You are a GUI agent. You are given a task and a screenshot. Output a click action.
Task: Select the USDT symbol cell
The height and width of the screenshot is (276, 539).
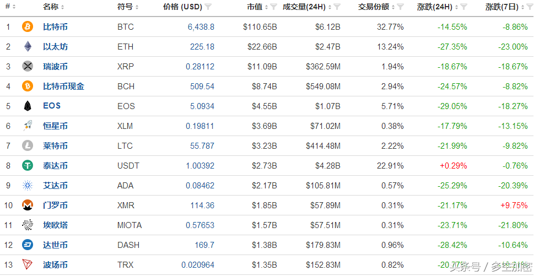point(128,166)
